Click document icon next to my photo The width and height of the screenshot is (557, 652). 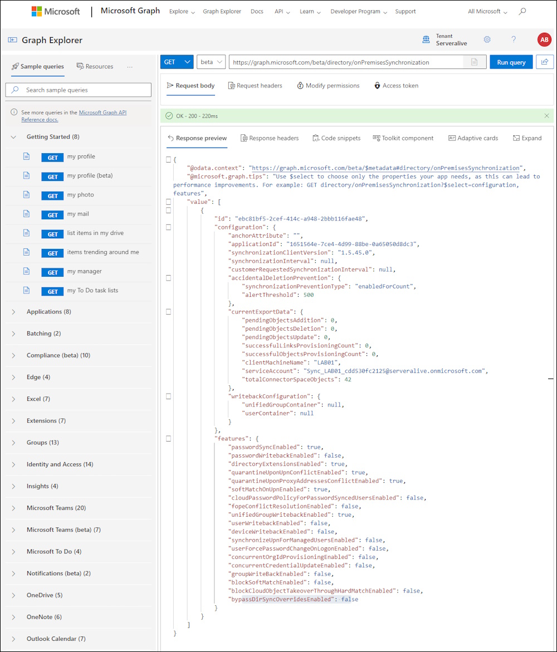(x=27, y=195)
